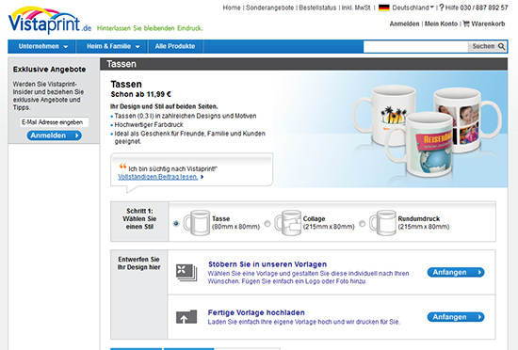
Task: Select the Rundumdruck radio button
Action: pos(362,223)
